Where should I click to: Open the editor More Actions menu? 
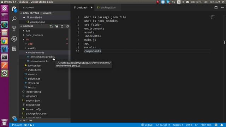pyautogui.click(x=222, y=7)
